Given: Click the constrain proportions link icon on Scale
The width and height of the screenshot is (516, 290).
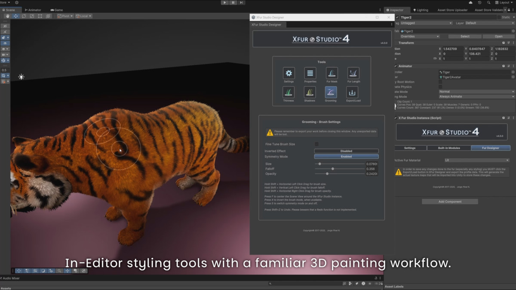Looking at the screenshot, I should click(x=435, y=58).
